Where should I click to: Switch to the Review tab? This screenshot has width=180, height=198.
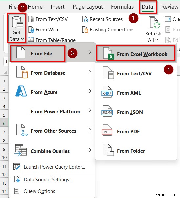[x=170, y=7]
